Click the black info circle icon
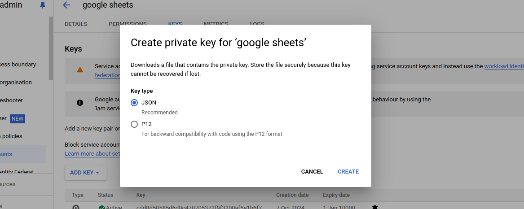The image size is (524, 209). click(80, 103)
